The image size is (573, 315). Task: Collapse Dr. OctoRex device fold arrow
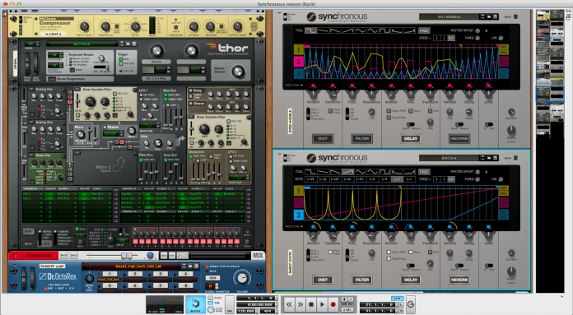[15, 265]
